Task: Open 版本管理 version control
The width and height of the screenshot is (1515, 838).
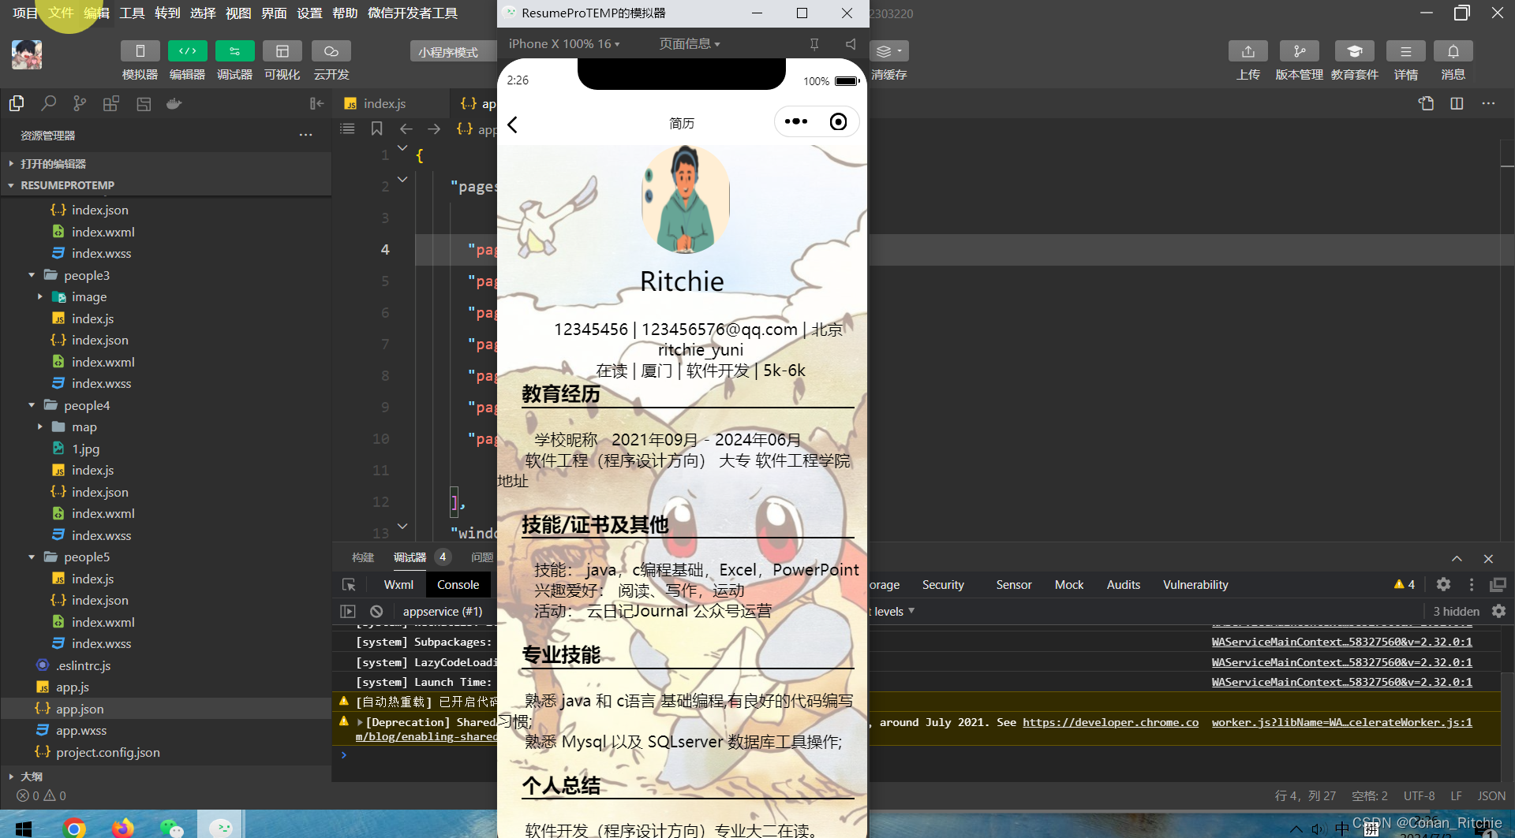Action: pyautogui.click(x=1299, y=51)
